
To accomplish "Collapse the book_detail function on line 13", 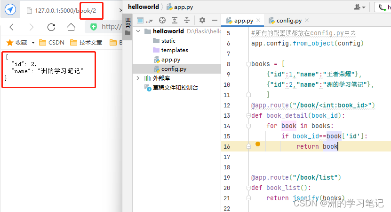I will tap(248, 115).
